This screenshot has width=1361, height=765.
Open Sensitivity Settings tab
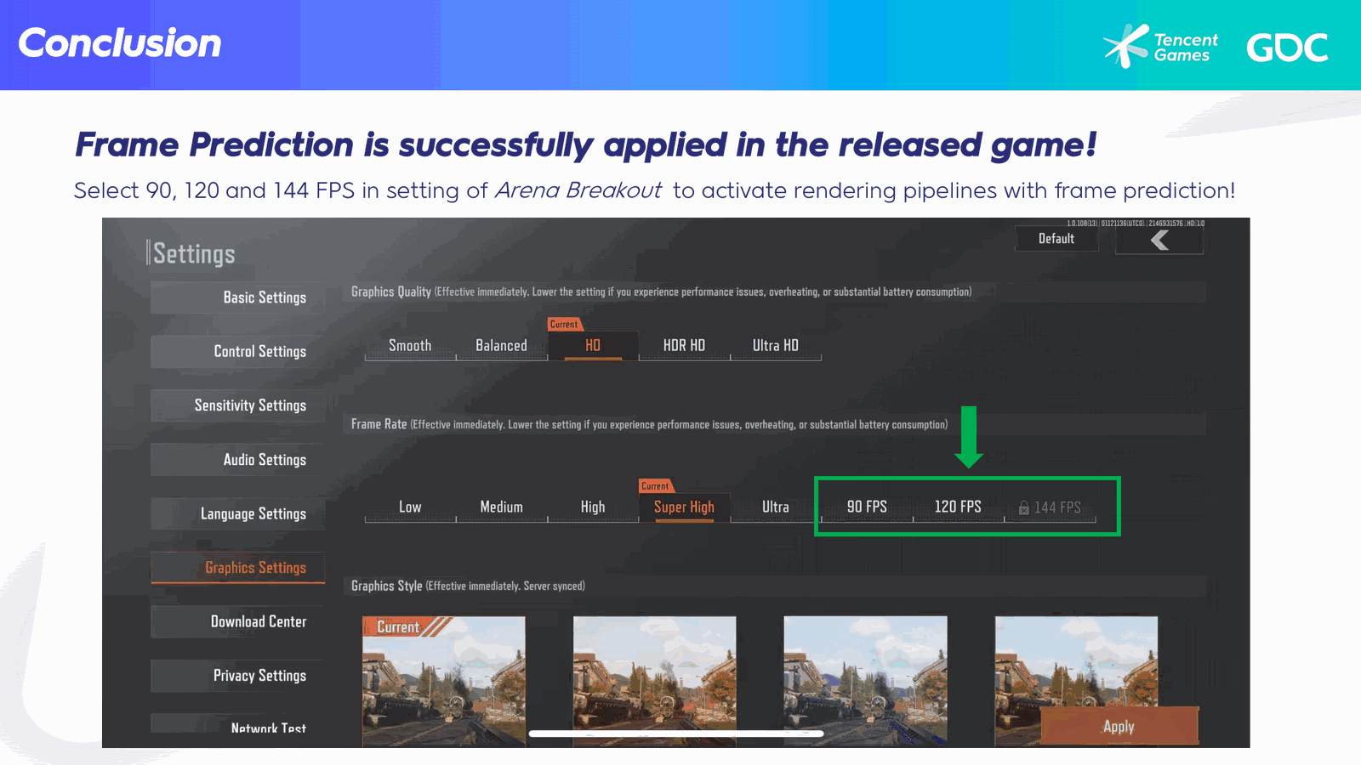tap(238, 405)
